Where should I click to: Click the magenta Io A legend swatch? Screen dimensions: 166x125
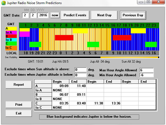(11, 33)
